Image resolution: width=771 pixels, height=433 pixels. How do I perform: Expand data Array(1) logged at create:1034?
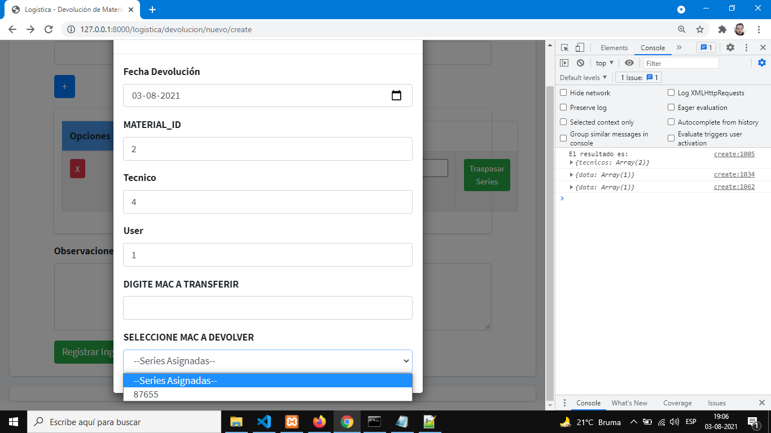tap(572, 175)
